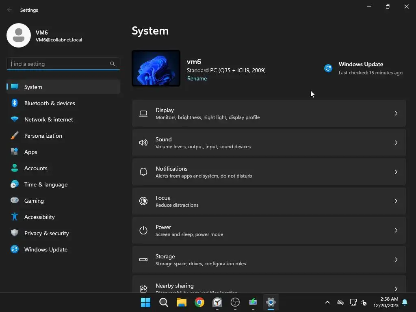Click the Sound speaker icon
The height and width of the screenshot is (312, 416).
143,143
